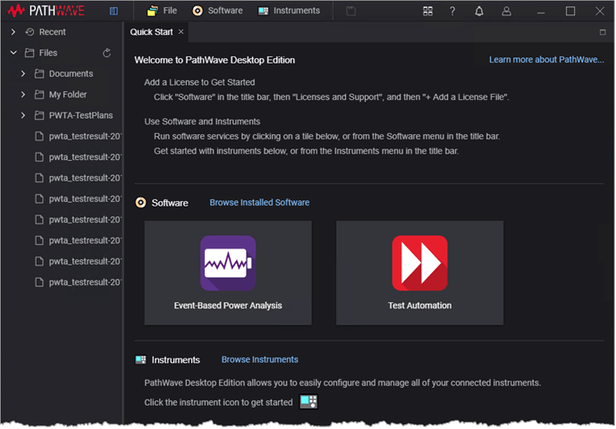The image size is (616, 429).
Task: Select the Documents folder
Action: click(71, 73)
